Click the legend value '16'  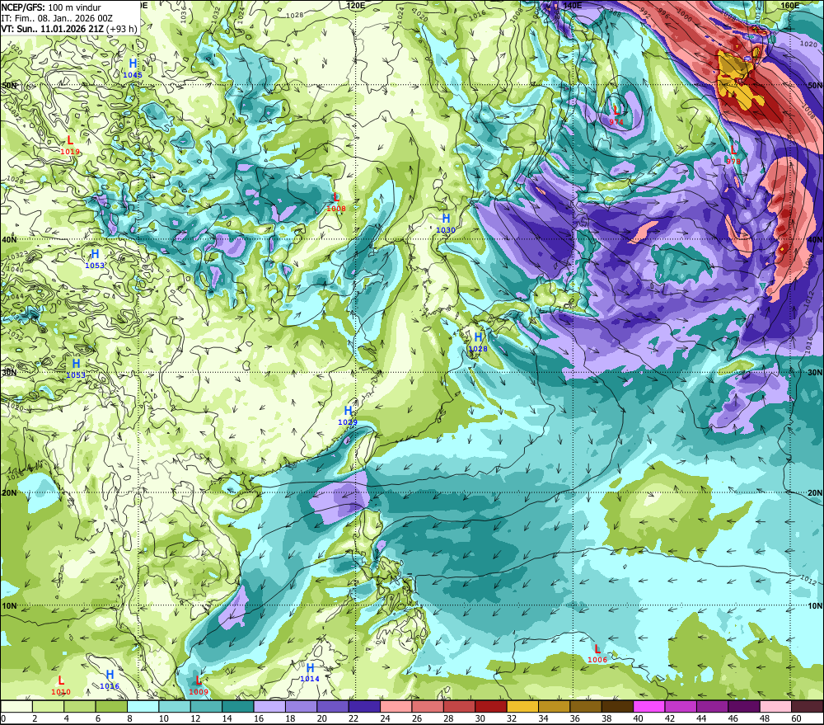coord(259,718)
